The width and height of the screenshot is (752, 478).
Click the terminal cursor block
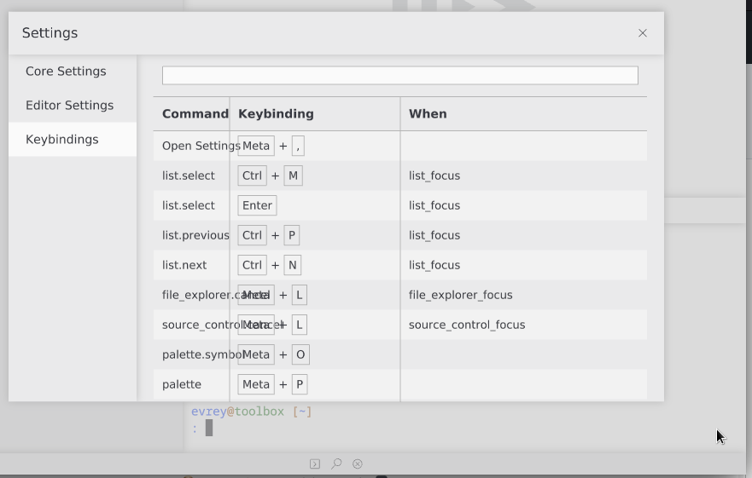209,428
